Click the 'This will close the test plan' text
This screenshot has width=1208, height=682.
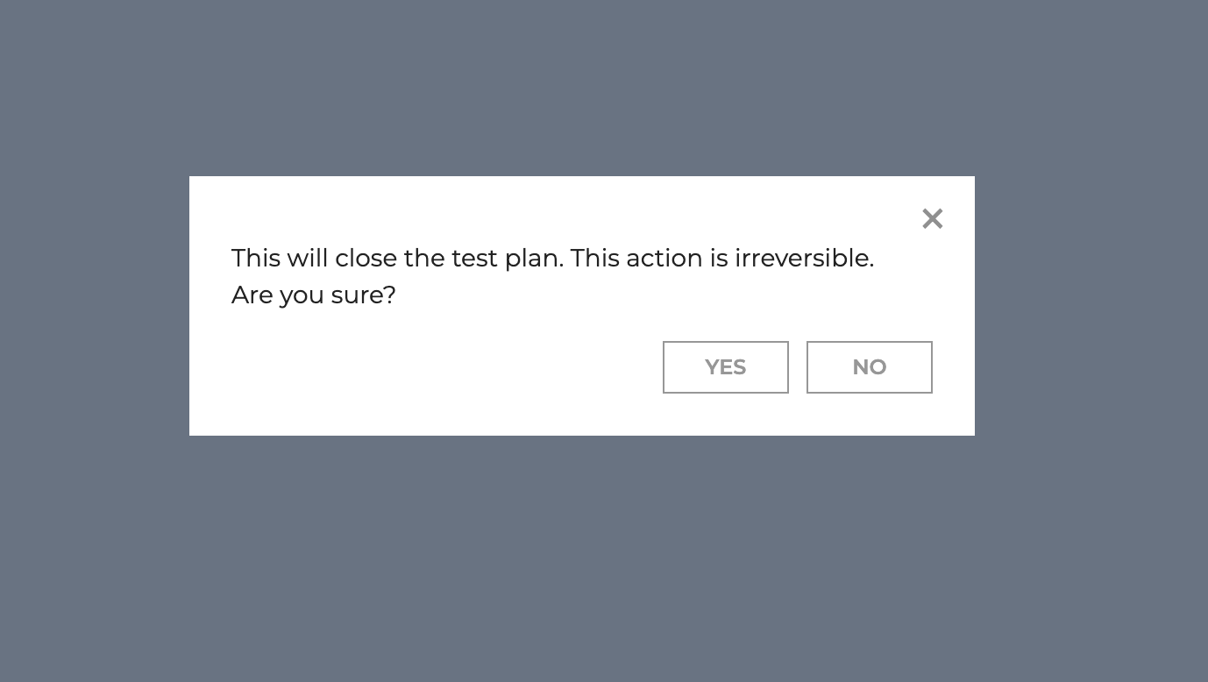397,259
